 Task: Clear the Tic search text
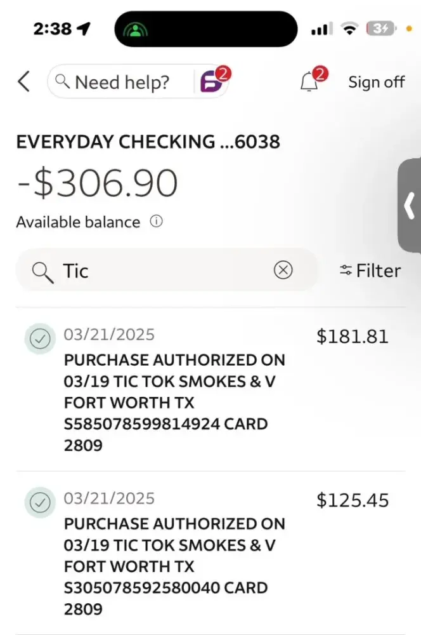(283, 271)
